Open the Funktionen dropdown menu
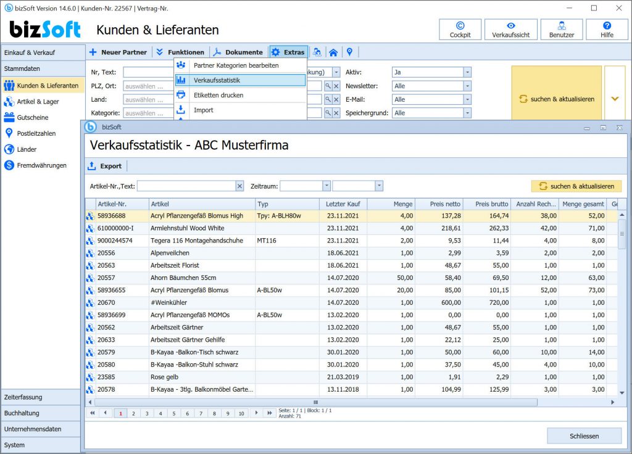This screenshot has width=632, height=454. (x=180, y=52)
